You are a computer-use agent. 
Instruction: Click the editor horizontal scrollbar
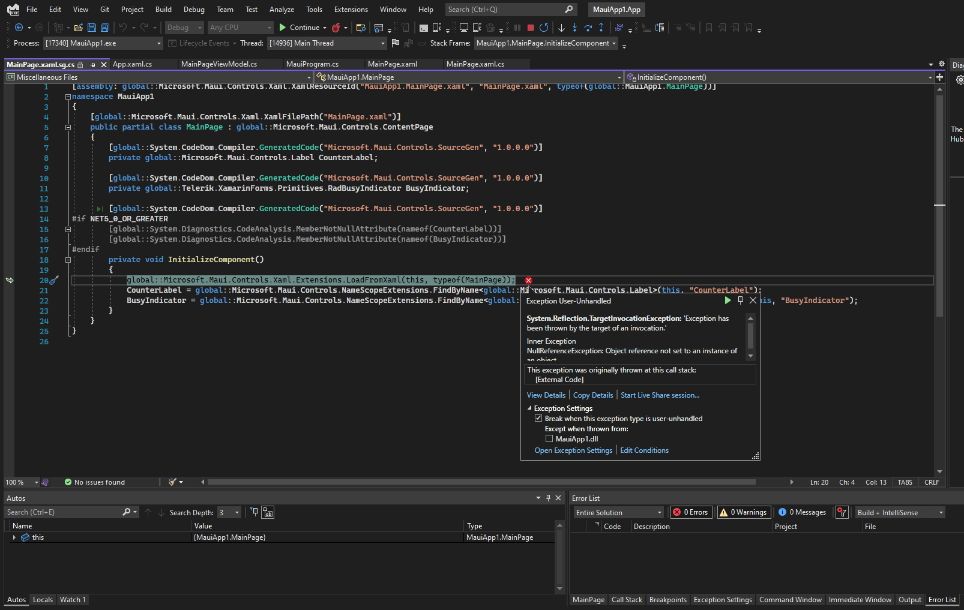480,482
